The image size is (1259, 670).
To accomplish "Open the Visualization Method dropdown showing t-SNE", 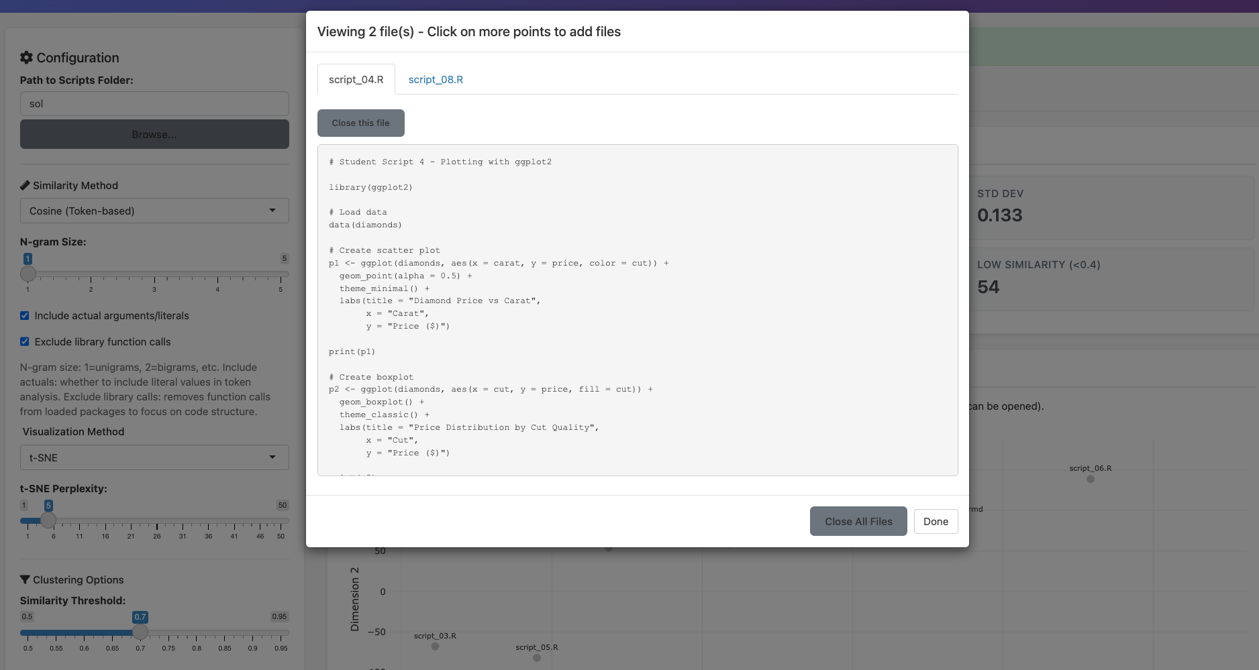I will [154, 457].
